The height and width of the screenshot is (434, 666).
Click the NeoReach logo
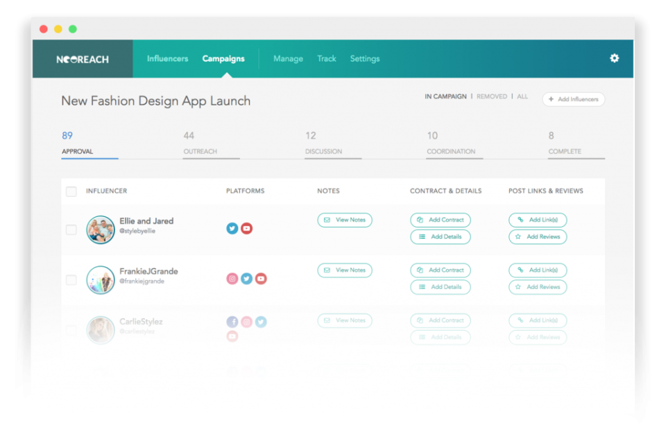[83, 60]
